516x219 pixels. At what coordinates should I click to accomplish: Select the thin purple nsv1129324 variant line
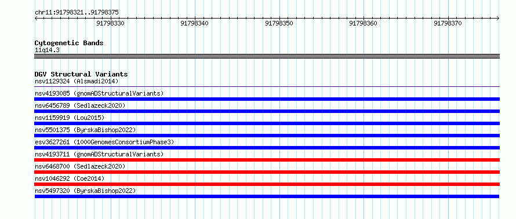coord(267,87)
